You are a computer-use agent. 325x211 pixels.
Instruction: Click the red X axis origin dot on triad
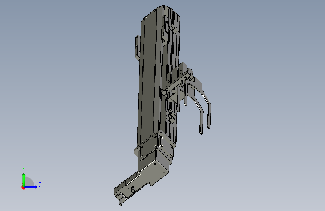pos(23,187)
